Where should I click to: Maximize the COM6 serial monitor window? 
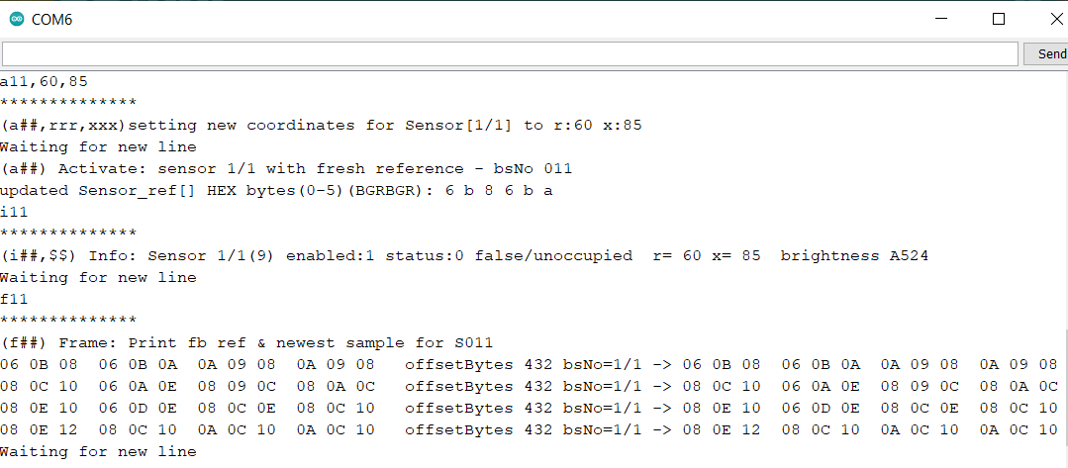(x=999, y=19)
